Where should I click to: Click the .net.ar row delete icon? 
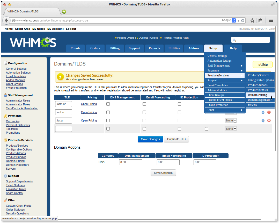269,112
